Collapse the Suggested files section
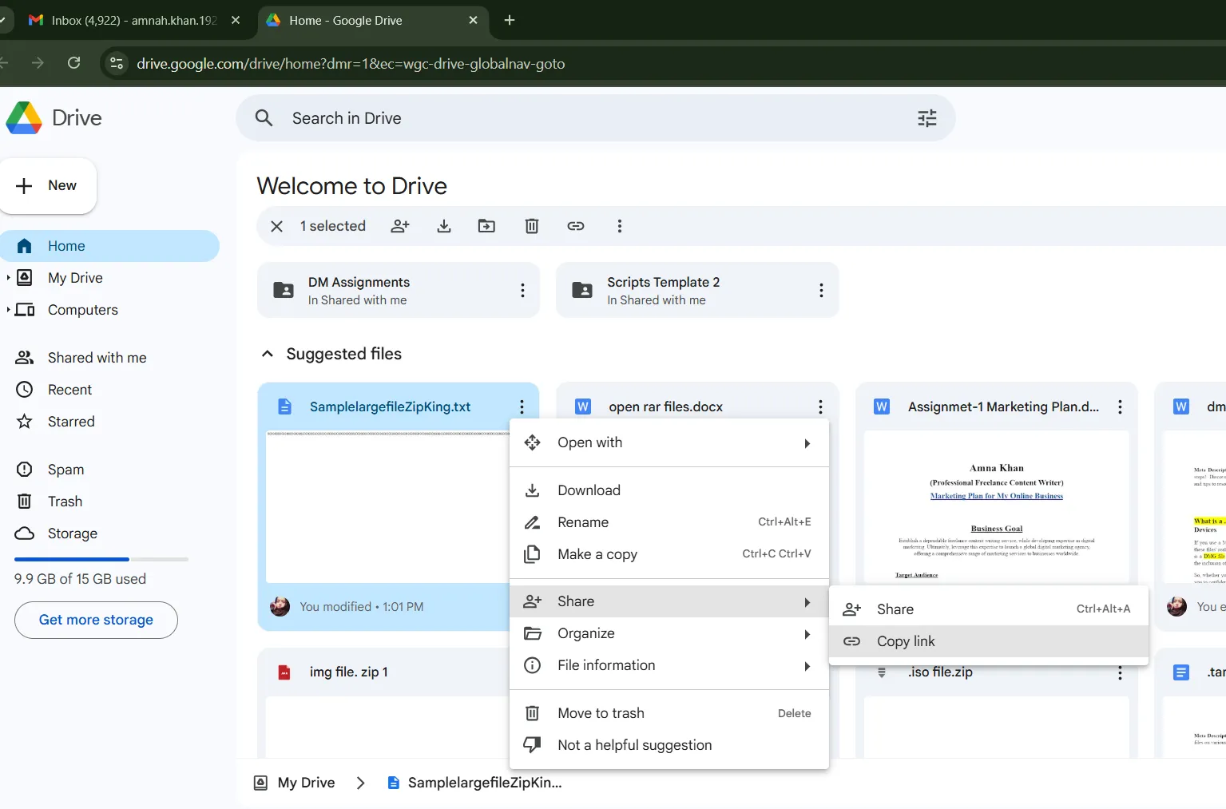 pos(268,354)
